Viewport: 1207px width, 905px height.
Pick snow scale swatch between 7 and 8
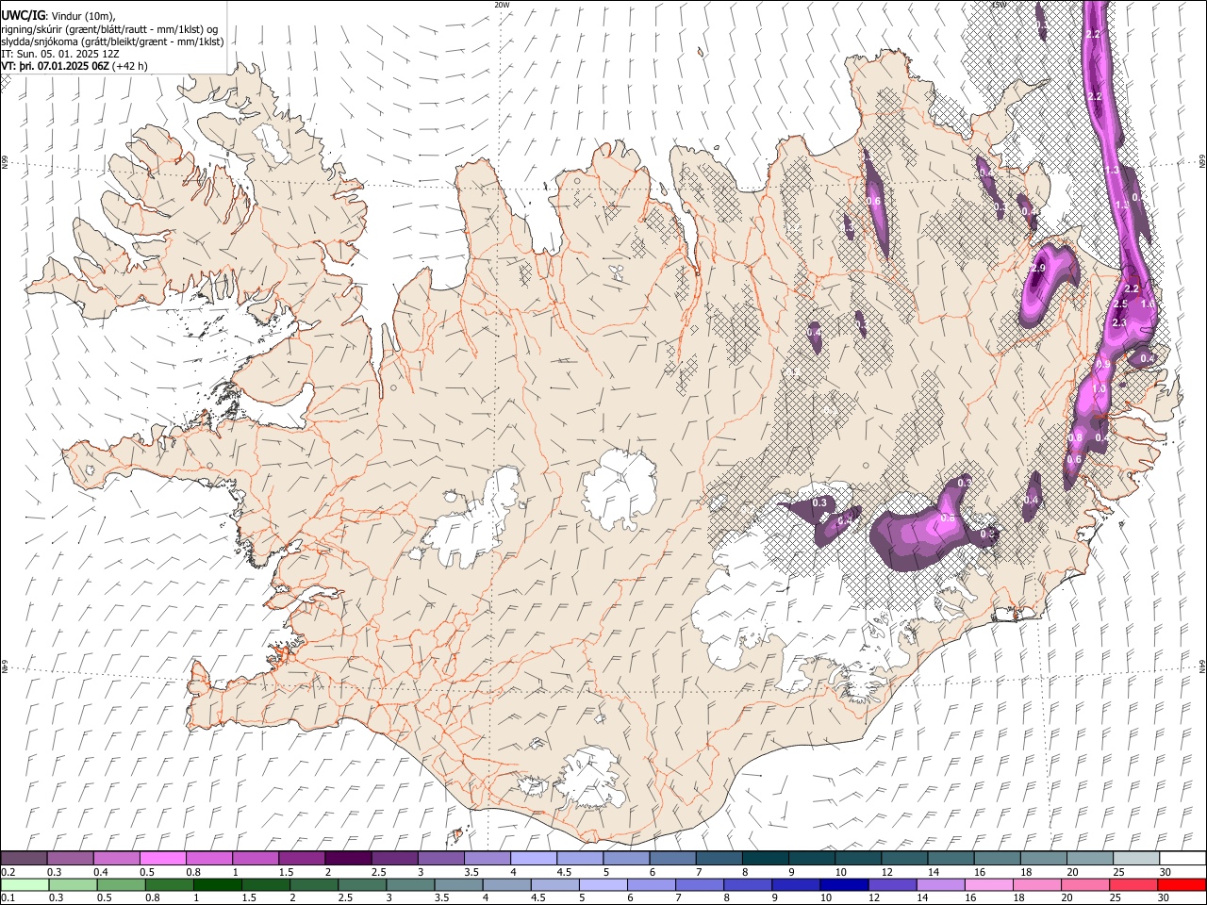pos(719,859)
